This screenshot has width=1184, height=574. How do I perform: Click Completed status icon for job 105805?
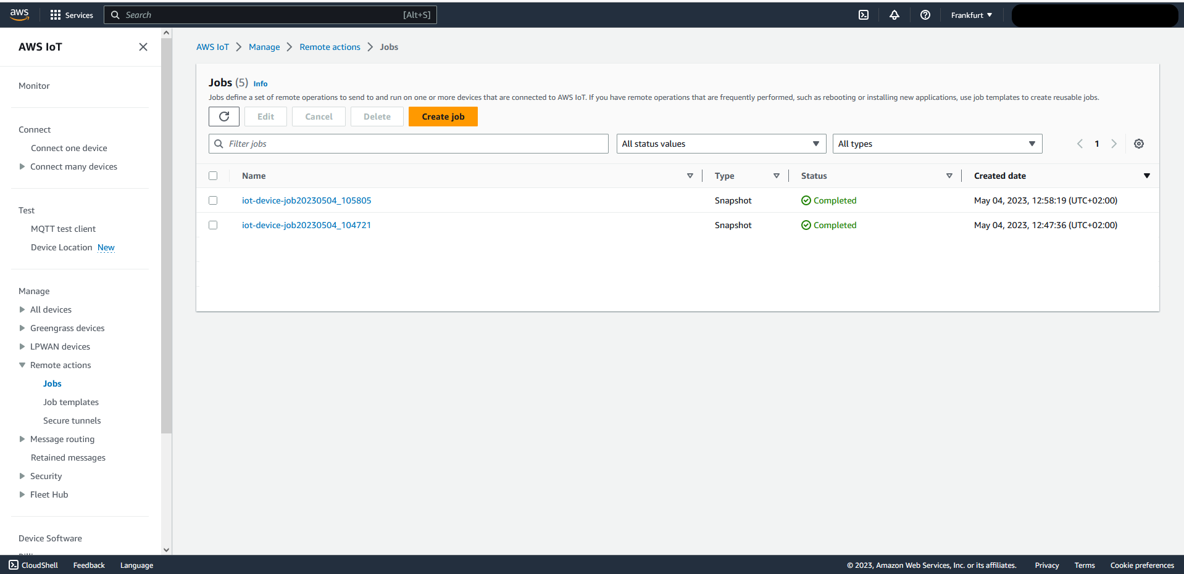point(806,200)
